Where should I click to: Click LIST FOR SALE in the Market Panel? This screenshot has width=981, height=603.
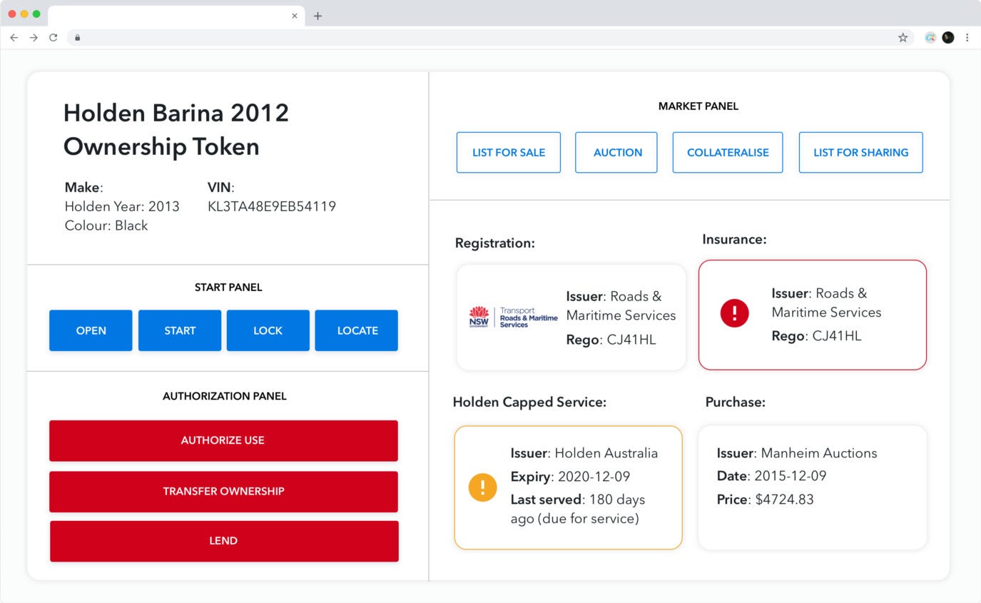point(509,152)
